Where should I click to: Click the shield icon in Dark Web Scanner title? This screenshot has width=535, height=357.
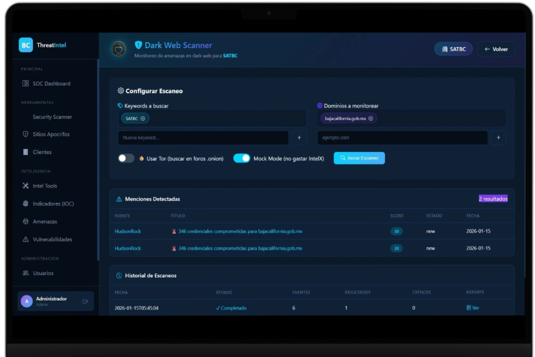coord(138,45)
